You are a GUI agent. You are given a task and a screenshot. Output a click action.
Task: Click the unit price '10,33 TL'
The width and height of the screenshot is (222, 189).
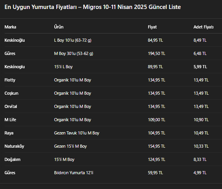(x=201, y=146)
